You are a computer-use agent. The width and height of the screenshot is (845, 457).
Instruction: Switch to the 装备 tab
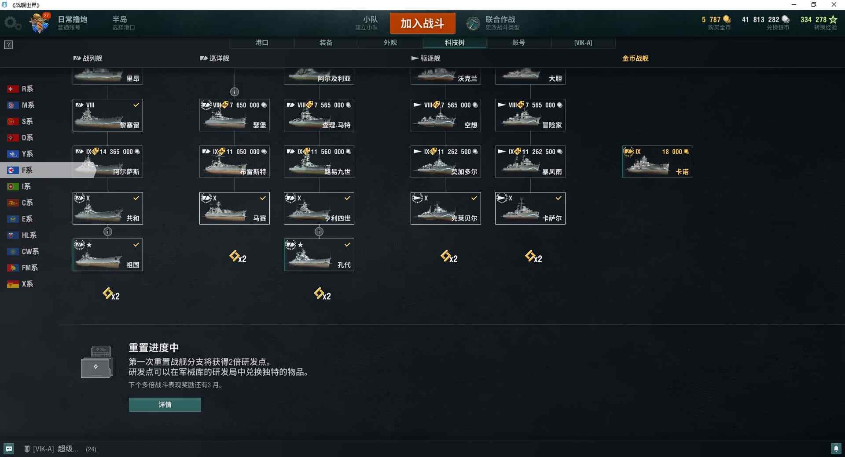tap(326, 43)
